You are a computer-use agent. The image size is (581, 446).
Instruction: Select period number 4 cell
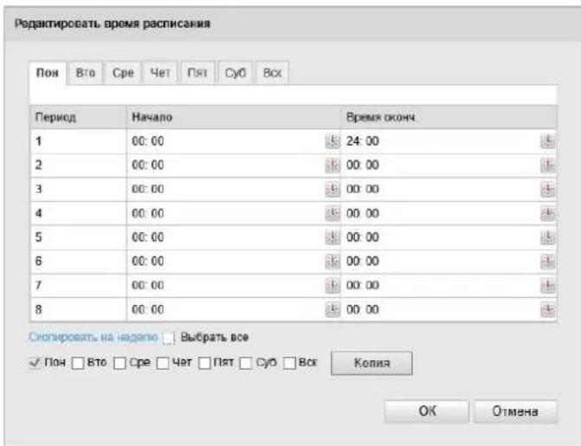78,214
